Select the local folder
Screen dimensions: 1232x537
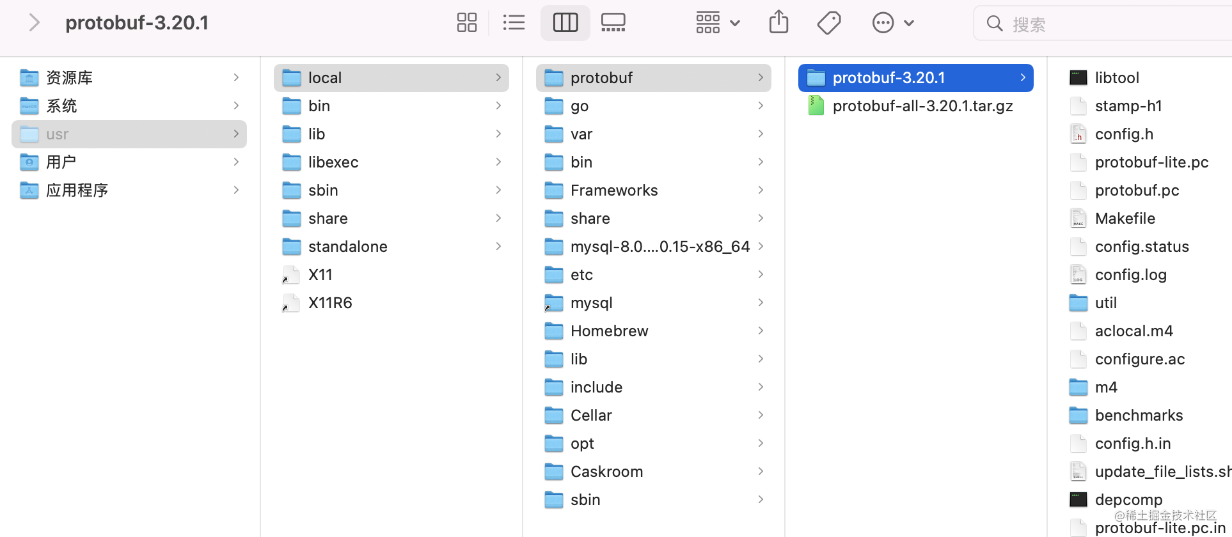point(391,78)
